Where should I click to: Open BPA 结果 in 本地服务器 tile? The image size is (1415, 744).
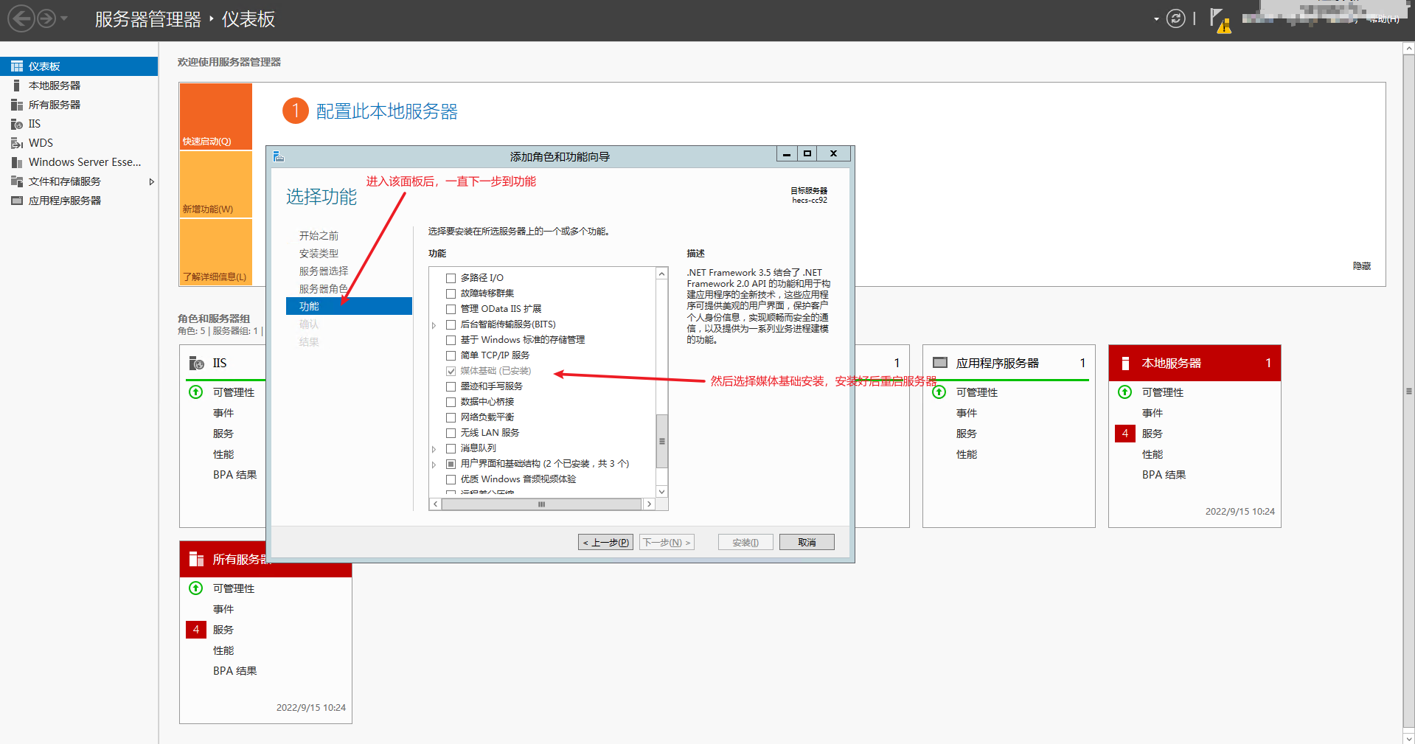(1164, 475)
